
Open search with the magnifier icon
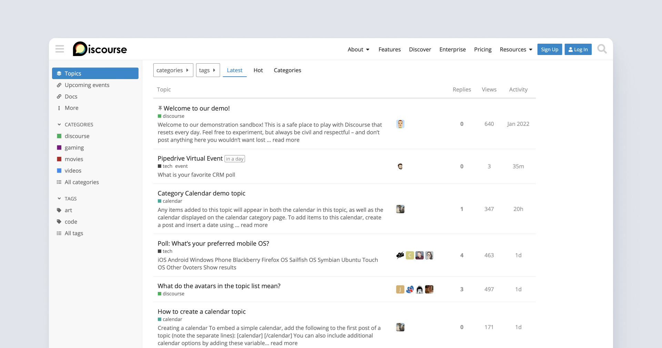(x=602, y=49)
